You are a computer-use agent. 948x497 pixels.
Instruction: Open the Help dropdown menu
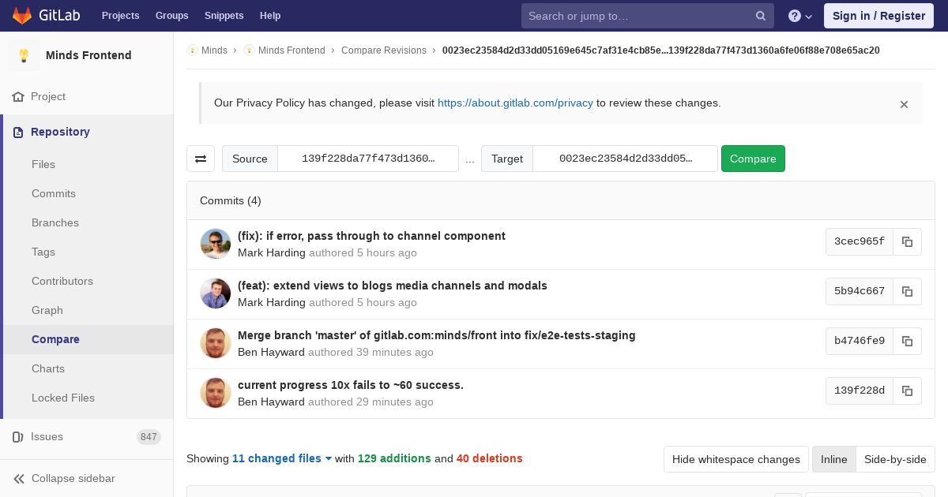click(x=800, y=16)
